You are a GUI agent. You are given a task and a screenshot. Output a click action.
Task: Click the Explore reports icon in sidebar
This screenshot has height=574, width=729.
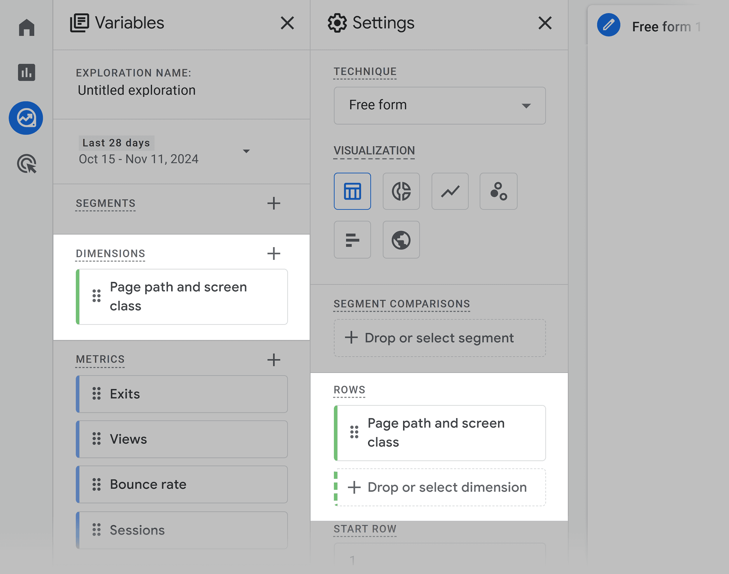point(27,118)
